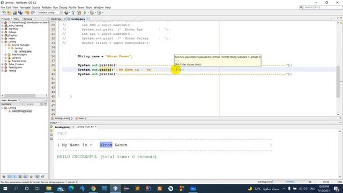The height and width of the screenshot is (193, 343).
Task: Click the Build Project hammer icon
Action: coord(73,13)
